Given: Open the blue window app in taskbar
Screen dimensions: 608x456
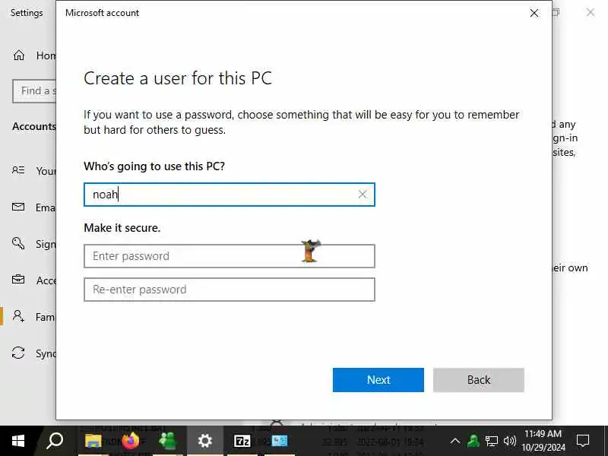Looking at the screenshot, I should [280, 441].
